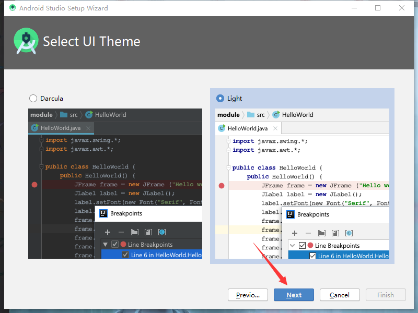The height and width of the screenshot is (313, 418).
Task: Click the HelloWorld.java file icon in Darcula tab
Action: pos(34,128)
